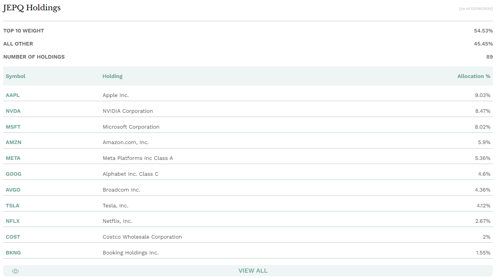The height and width of the screenshot is (279, 500).
Task: Click Tesla's 4.12% allocation value
Action: pyautogui.click(x=483, y=206)
